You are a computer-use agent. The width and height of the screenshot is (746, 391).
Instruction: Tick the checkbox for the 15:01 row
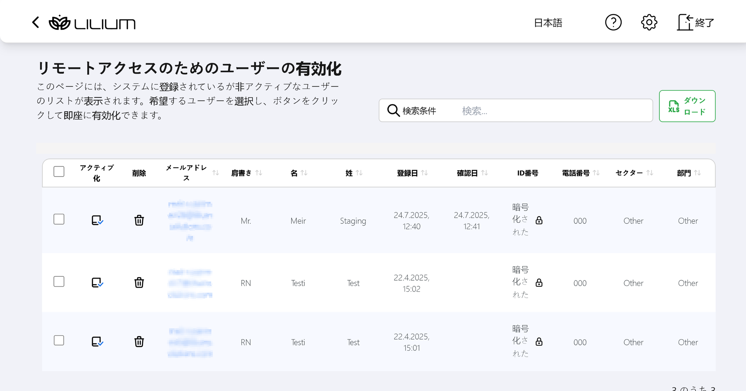59,341
